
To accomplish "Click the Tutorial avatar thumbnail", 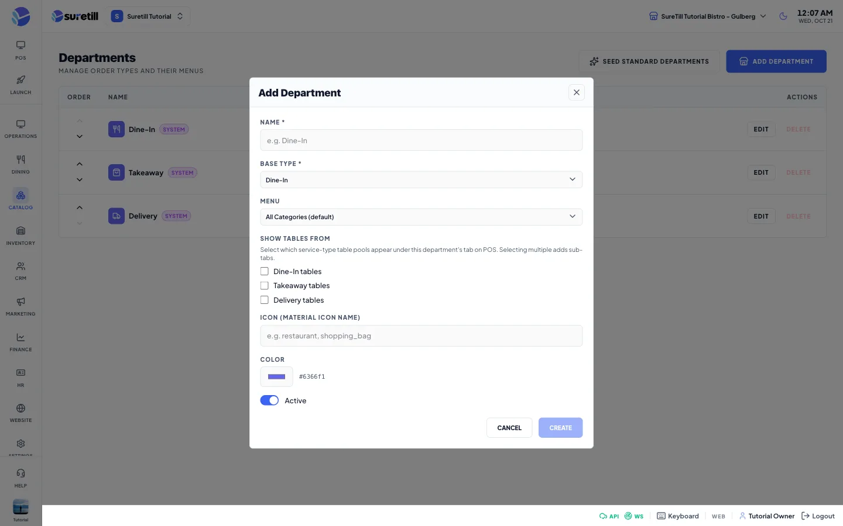I will tap(20, 507).
